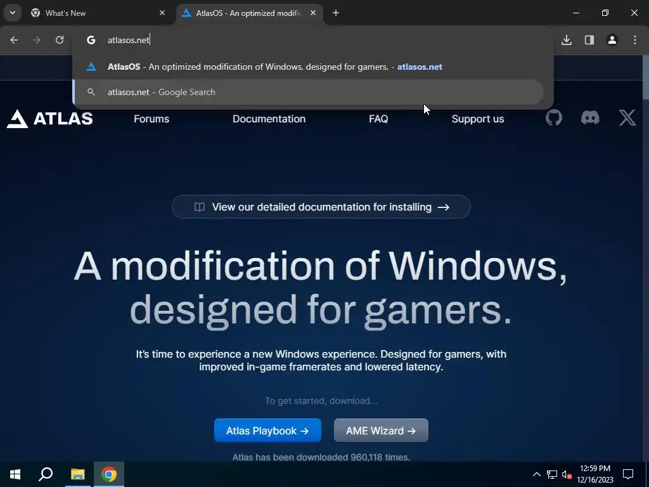The width and height of the screenshot is (649, 487).
Task: Click the address bar with atlasos.net
Action: (313, 40)
